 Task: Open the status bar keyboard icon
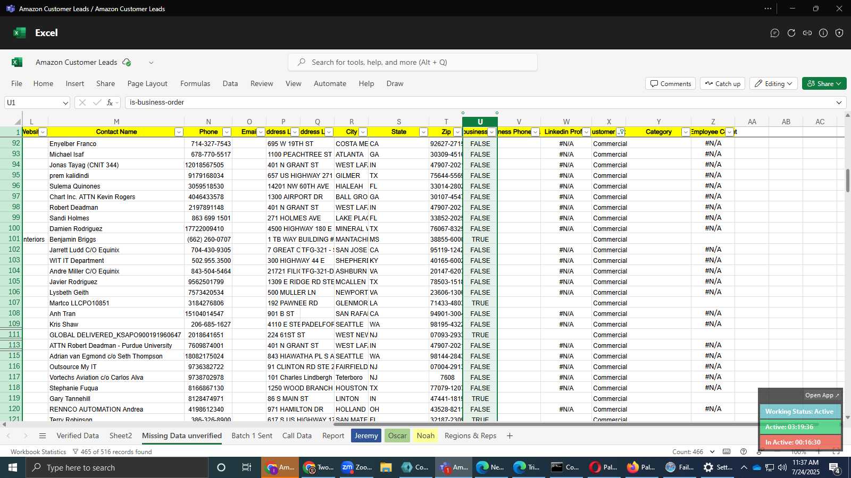point(727,452)
